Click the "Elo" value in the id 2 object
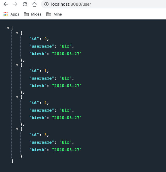The image size is (166, 172). (66, 110)
